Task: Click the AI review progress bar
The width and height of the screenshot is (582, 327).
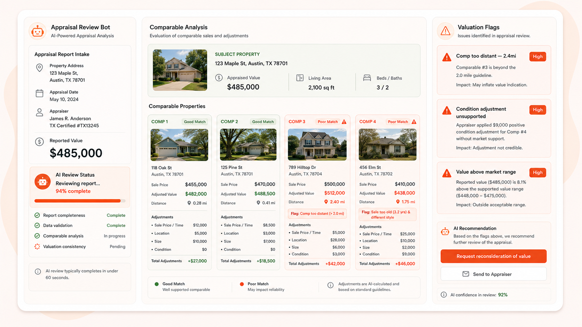Action: 80,201
